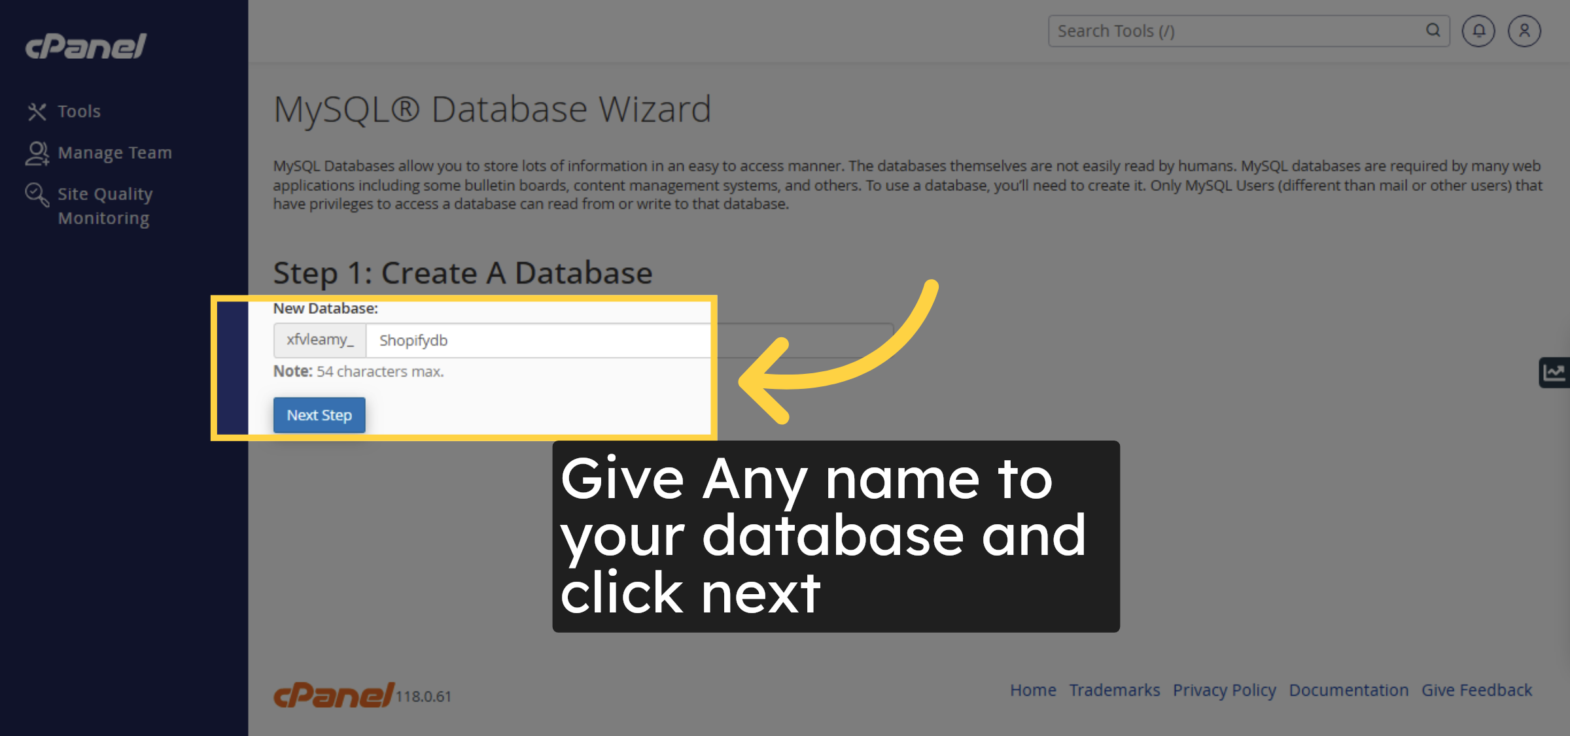Focus the Search Tools box
Viewport: 1570px width, 736px height.
coord(1236,31)
